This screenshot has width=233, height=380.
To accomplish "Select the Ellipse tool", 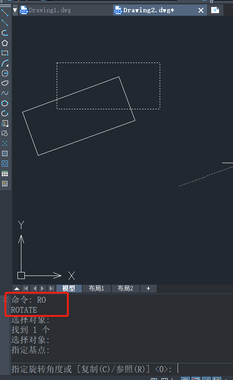I will pos(5,103).
